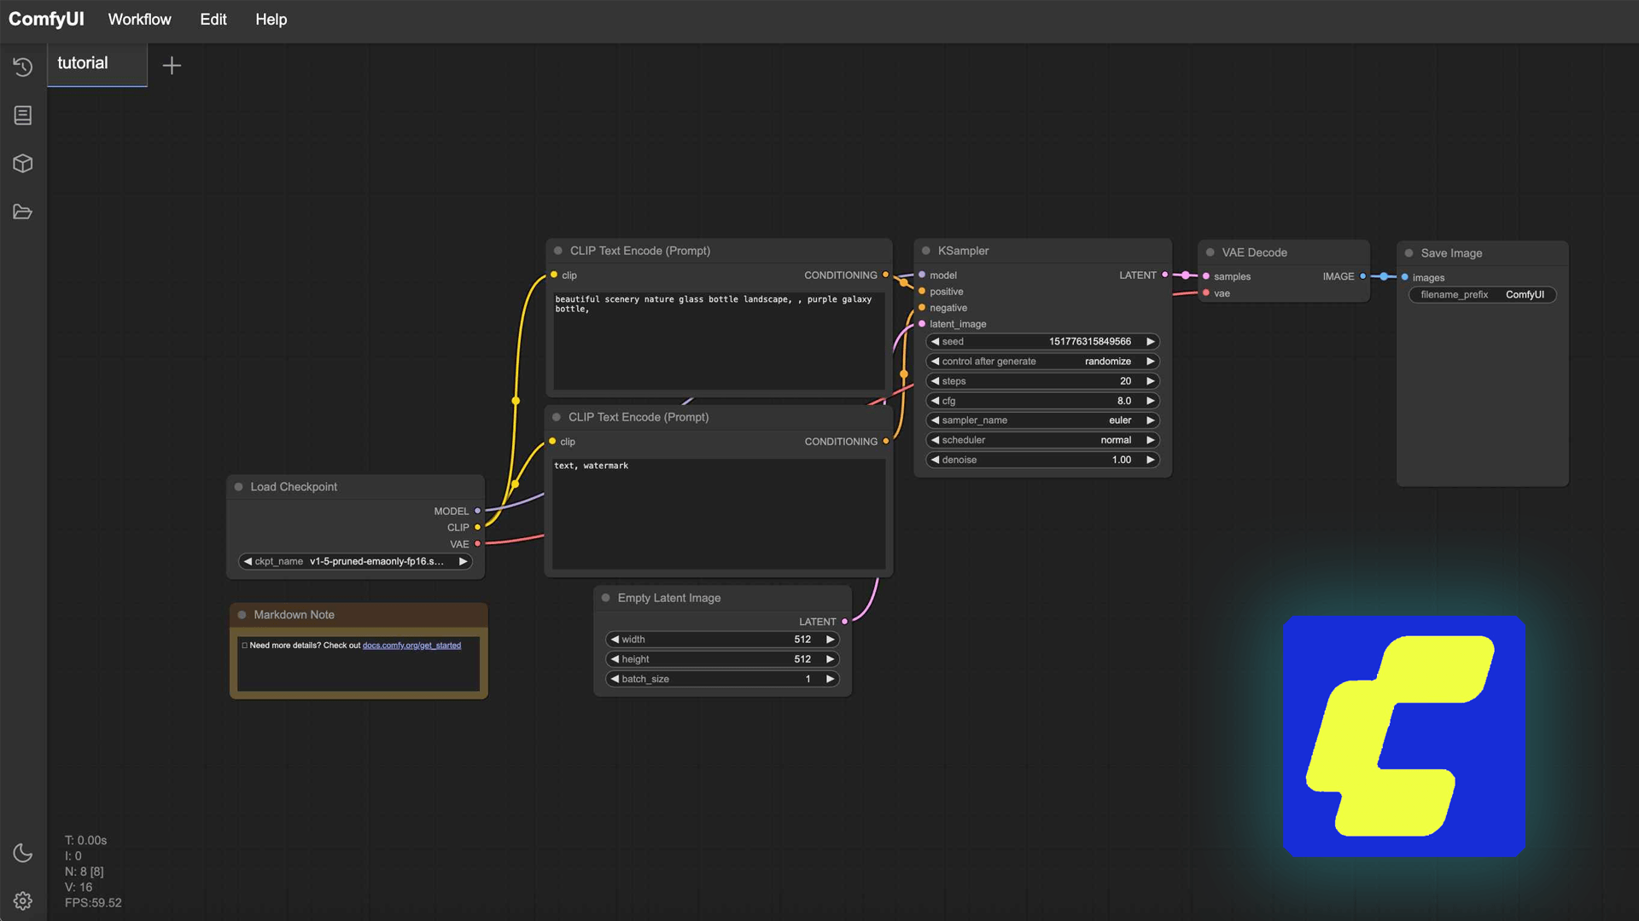This screenshot has height=921, width=1639.
Task: Add new workflow tab with plus icon
Action: pyautogui.click(x=172, y=66)
